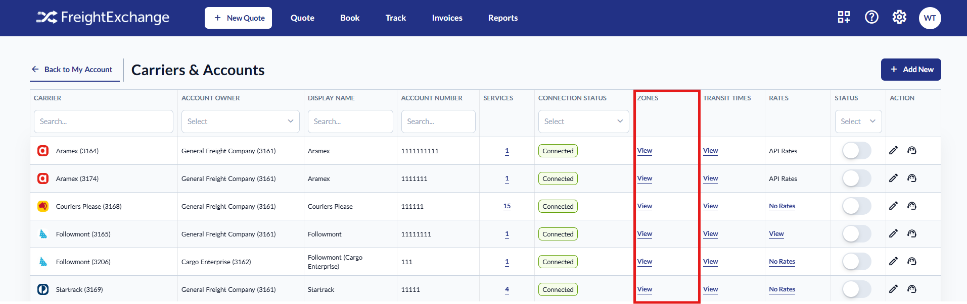Image resolution: width=967 pixels, height=304 pixels.
Task: Click the Followmont (3165) carrier logo
Action: click(x=43, y=234)
